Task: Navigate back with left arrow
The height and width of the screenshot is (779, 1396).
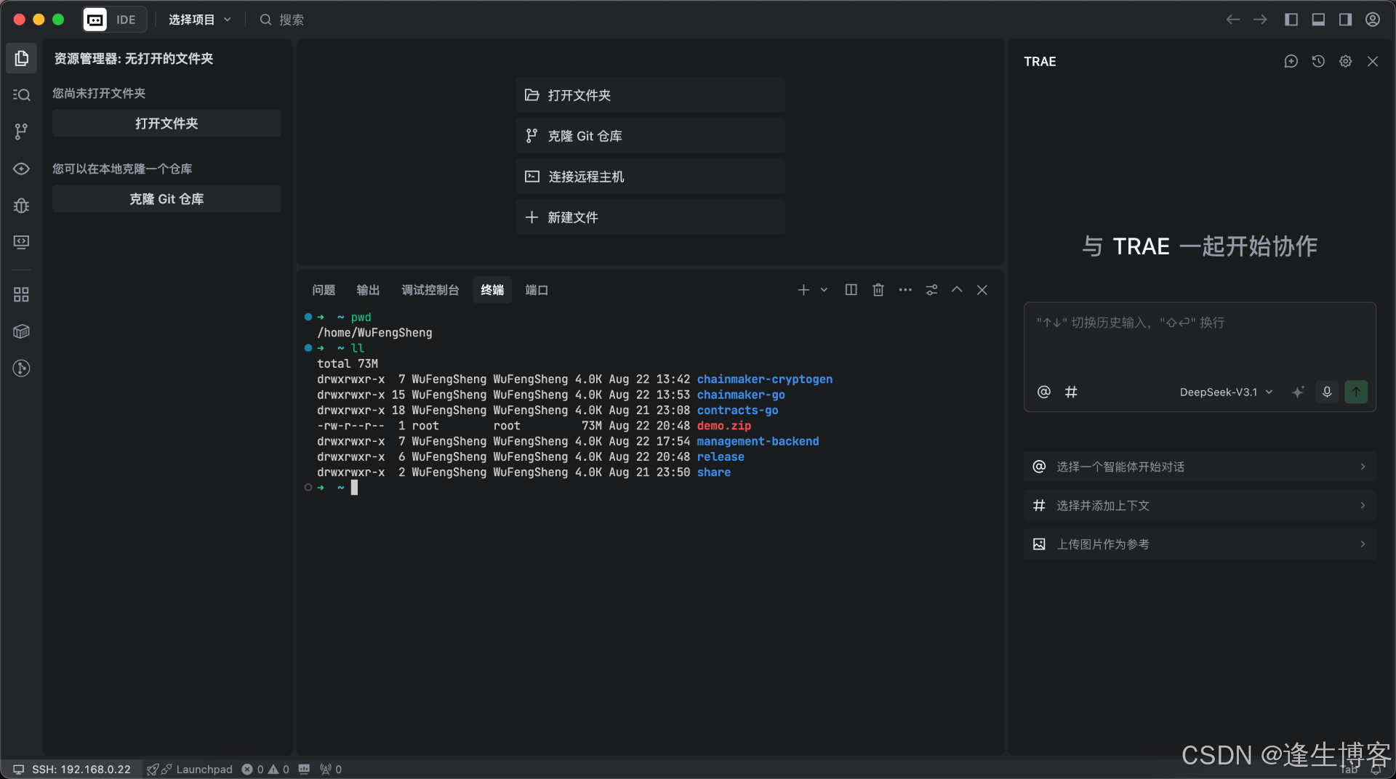Action: (x=1232, y=20)
